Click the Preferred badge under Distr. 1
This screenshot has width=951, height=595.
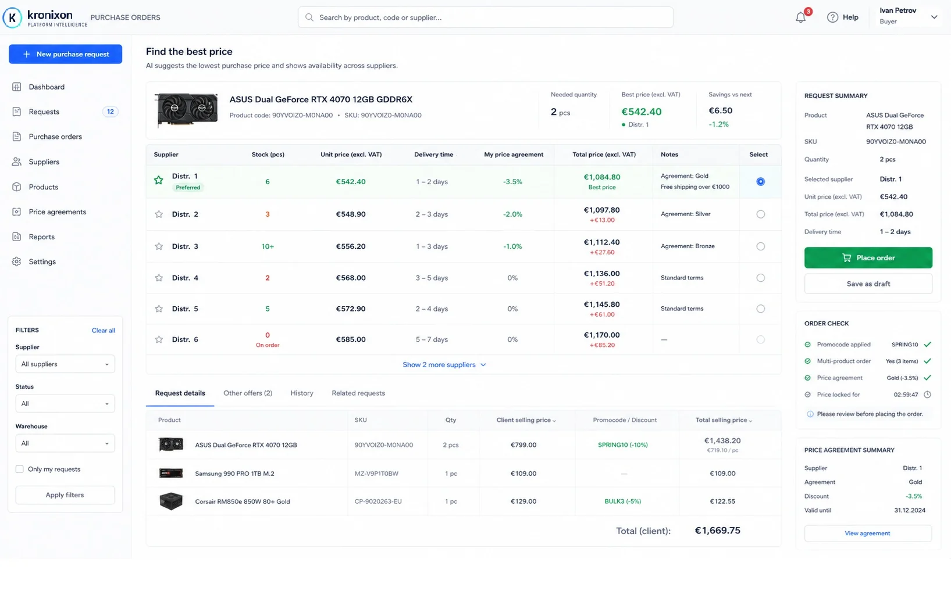click(x=188, y=188)
